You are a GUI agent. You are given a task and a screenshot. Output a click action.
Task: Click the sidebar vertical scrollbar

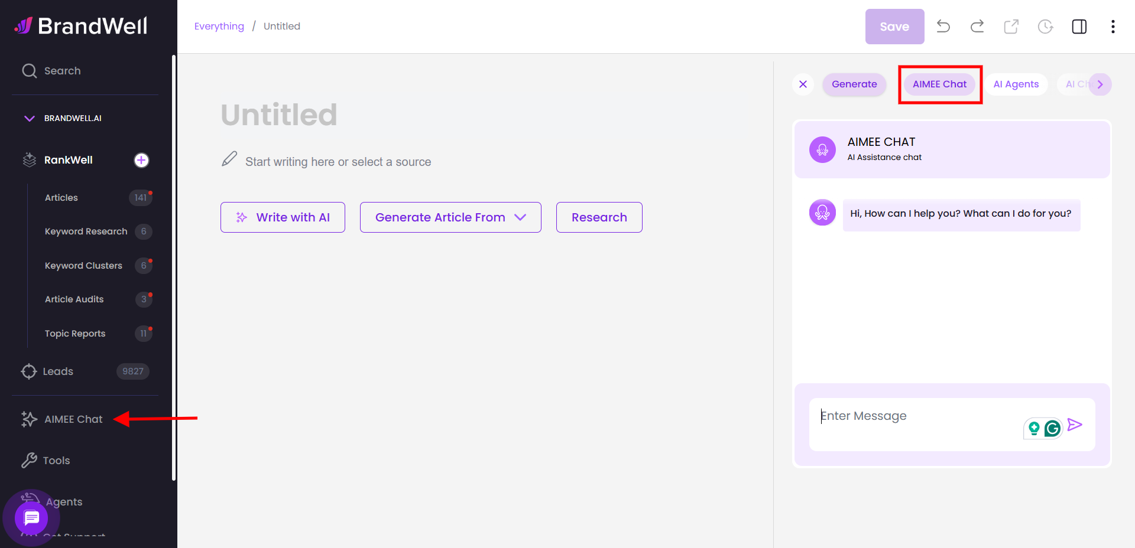(x=174, y=268)
